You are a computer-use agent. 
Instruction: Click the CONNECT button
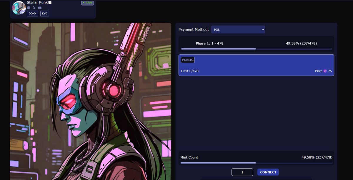[x=268, y=172]
